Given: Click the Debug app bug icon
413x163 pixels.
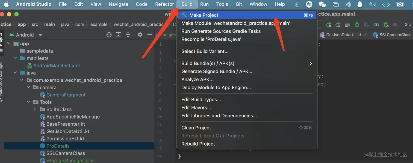Looking at the screenshot, I should (x=357, y=25).
